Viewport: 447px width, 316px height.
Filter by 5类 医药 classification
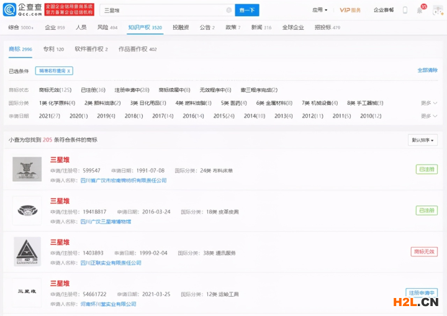(234, 103)
